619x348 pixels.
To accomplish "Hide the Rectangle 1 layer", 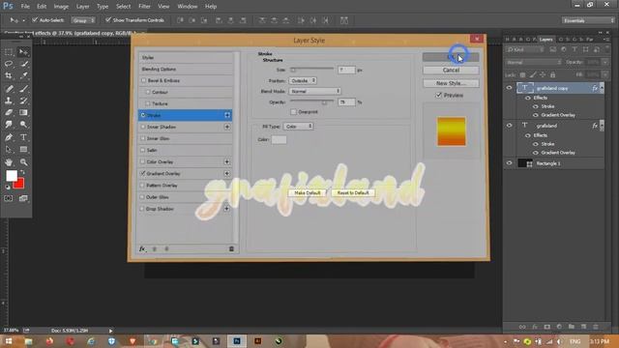I will point(509,163).
